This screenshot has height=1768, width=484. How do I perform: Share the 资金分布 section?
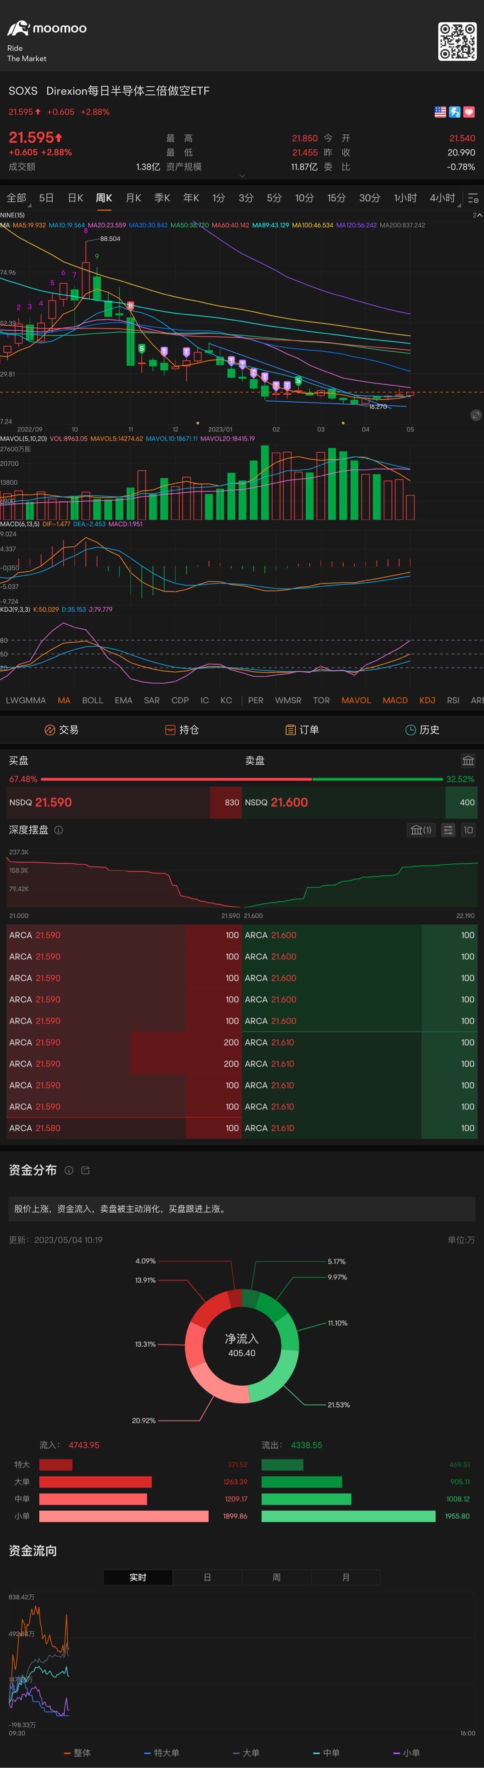[86, 1170]
